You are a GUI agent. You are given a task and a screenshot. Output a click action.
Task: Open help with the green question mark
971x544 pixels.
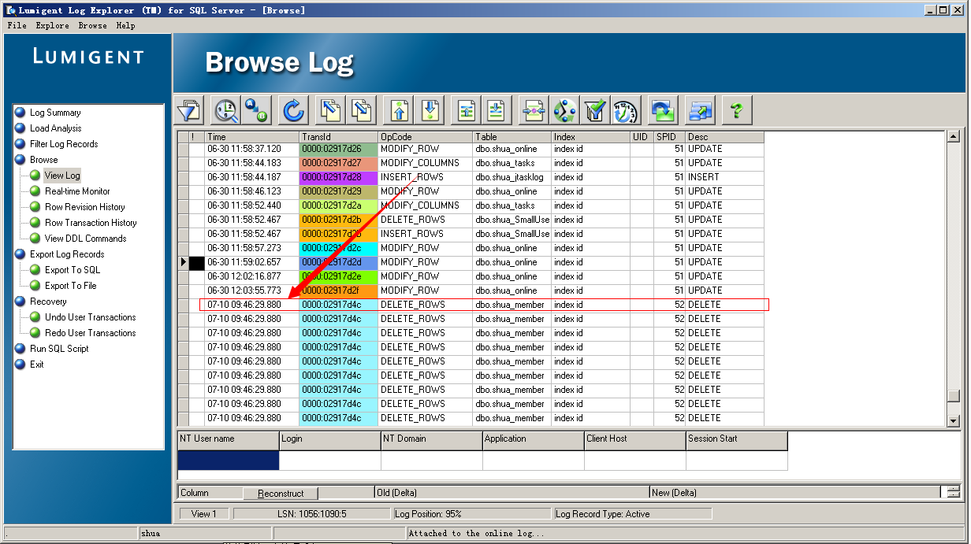point(737,110)
